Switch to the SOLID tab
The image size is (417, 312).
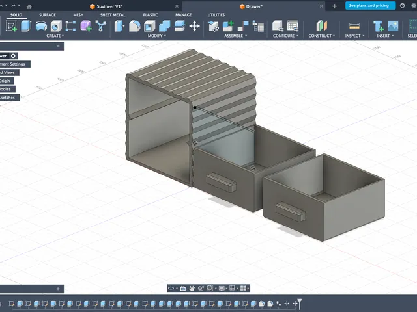[x=16, y=15]
